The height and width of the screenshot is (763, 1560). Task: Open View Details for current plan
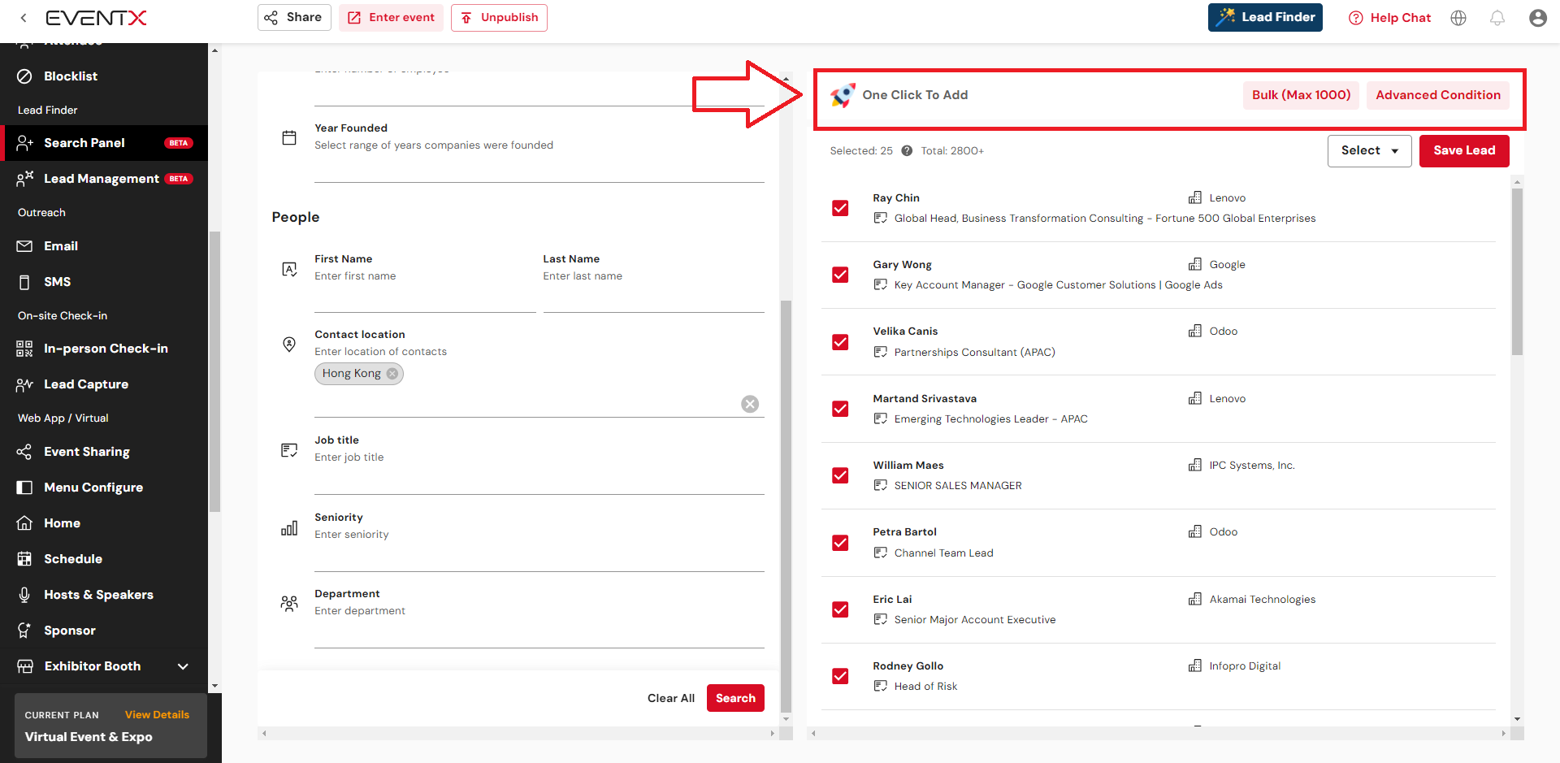(x=157, y=715)
